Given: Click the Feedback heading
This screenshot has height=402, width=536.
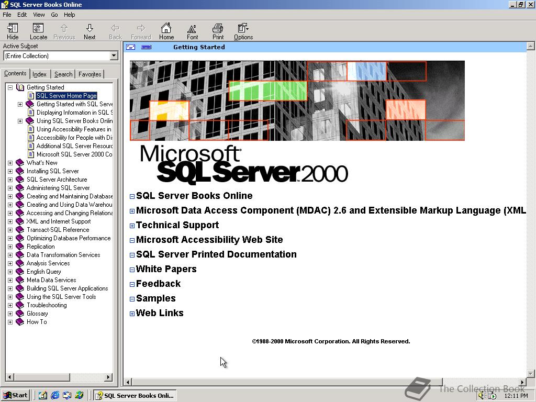Looking at the screenshot, I should click(x=158, y=284).
